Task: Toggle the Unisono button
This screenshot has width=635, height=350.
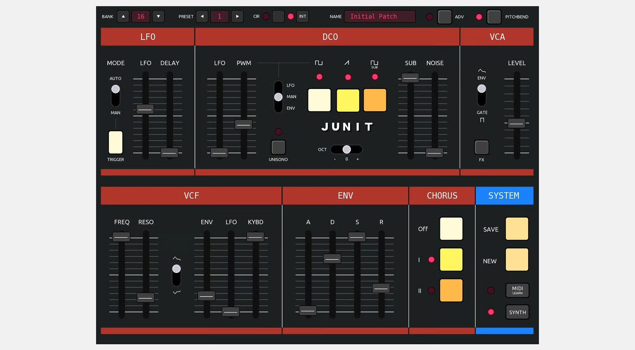Action: point(278,147)
